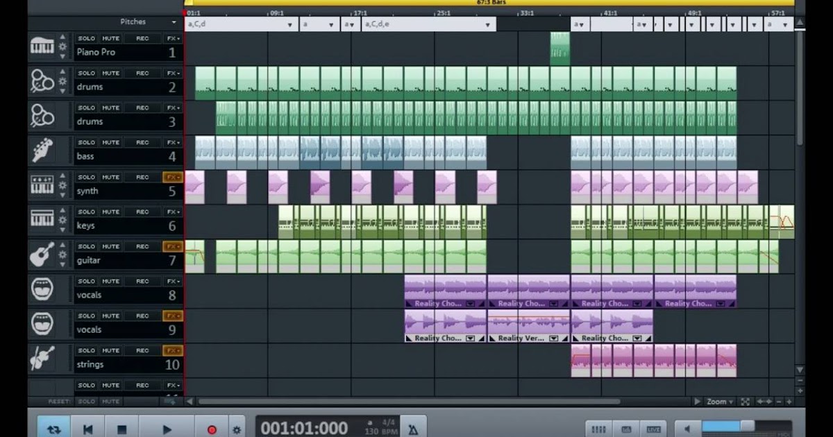The width and height of the screenshot is (833, 437).
Task: Open synth track settings gear
Action: [x=62, y=186]
